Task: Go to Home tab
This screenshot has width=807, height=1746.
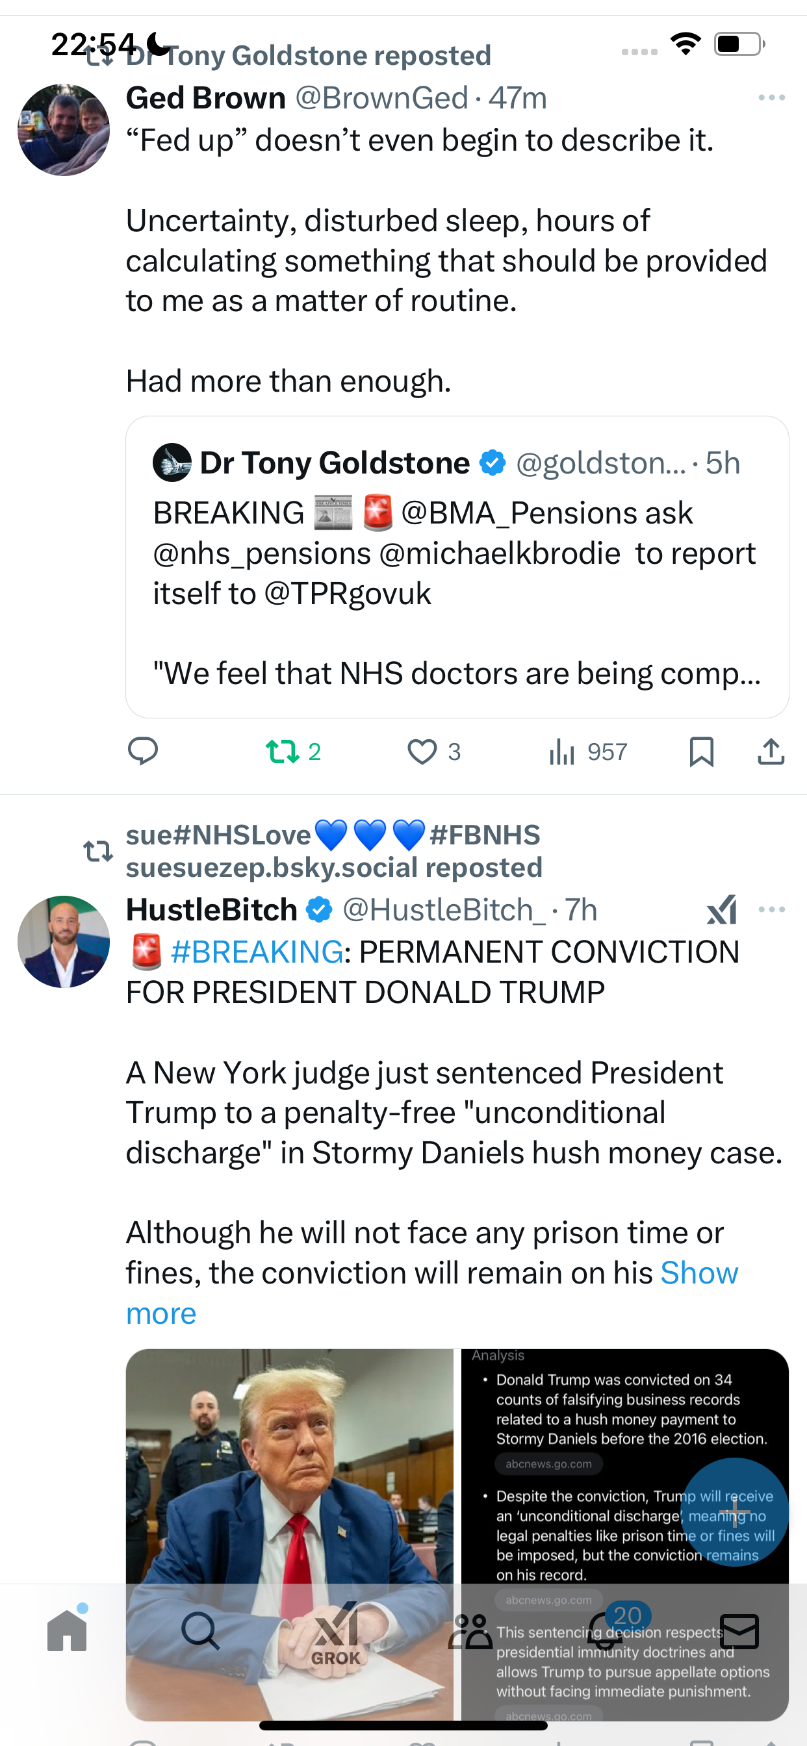Action: point(67,1630)
